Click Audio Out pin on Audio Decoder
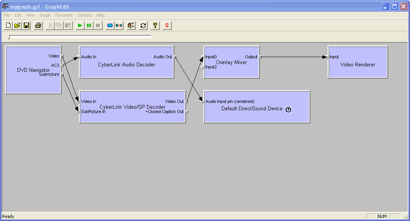This screenshot has height=221, width=410. pos(175,57)
